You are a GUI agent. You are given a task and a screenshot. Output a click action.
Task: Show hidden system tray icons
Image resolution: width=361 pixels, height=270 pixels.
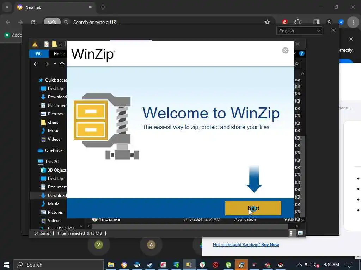click(x=300, y=265)
